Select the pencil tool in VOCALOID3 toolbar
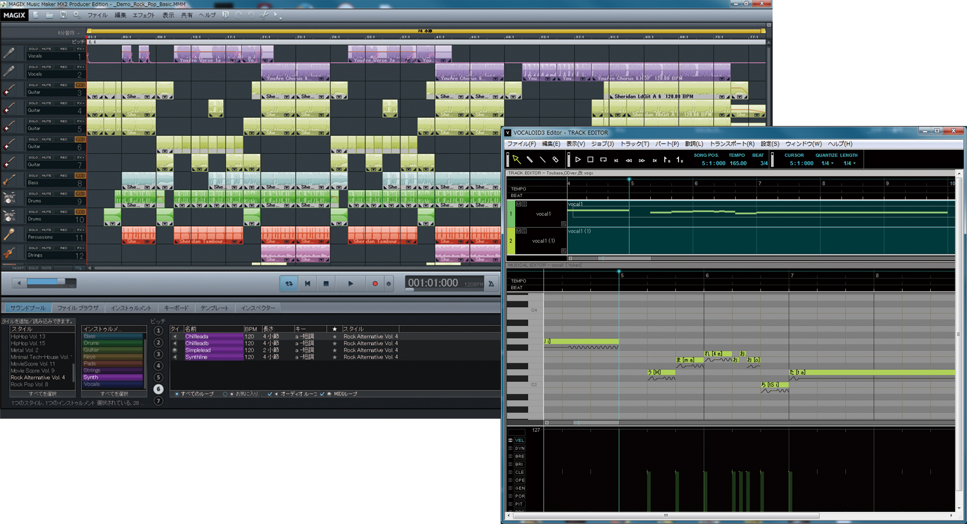This screenshot has height=524, width=967. point(529,160)
